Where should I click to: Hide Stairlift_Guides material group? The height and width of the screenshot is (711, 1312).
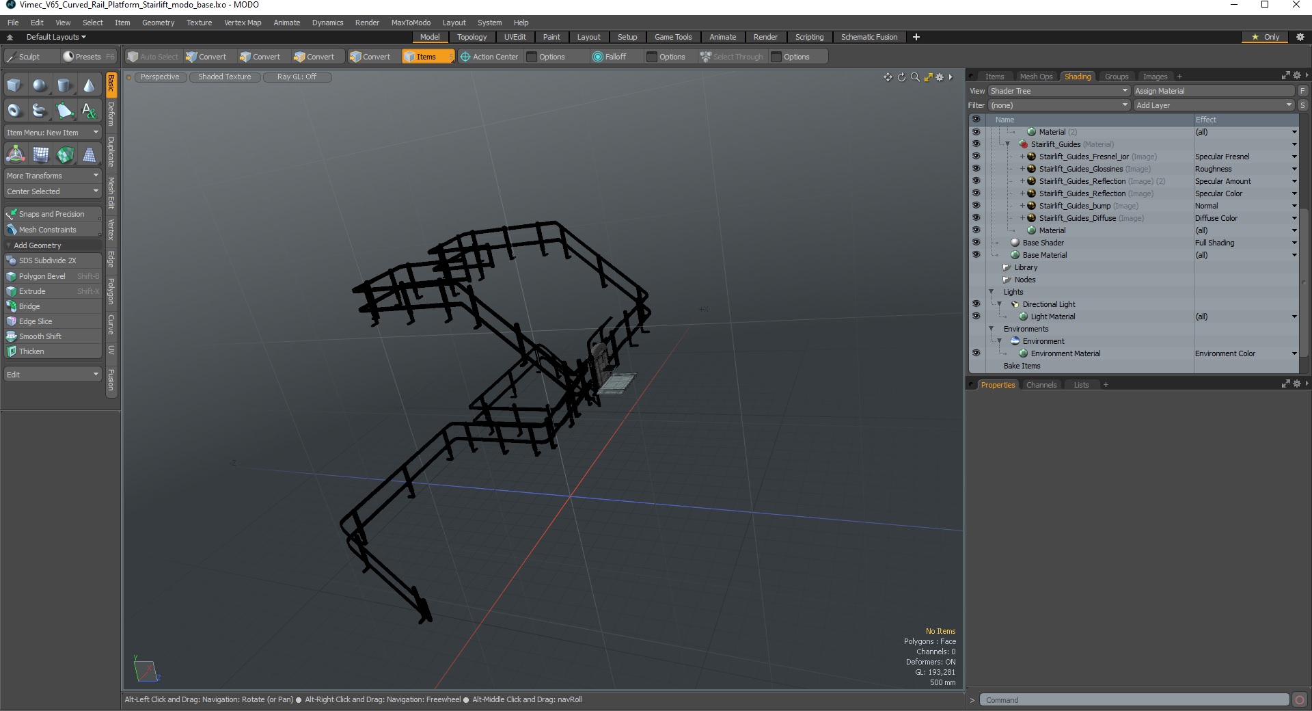point(976,144)
